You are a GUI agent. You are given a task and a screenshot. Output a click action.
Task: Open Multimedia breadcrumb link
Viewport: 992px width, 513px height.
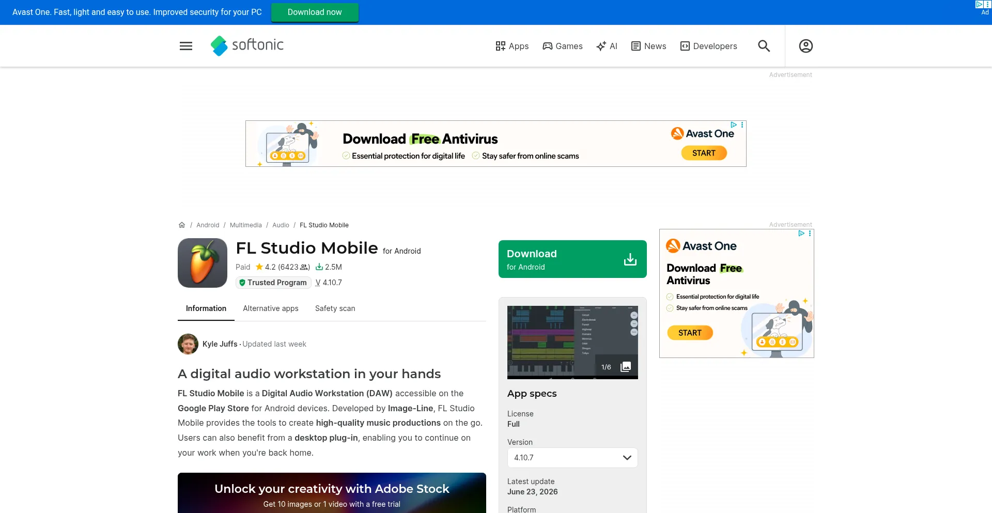coord(246,225)
